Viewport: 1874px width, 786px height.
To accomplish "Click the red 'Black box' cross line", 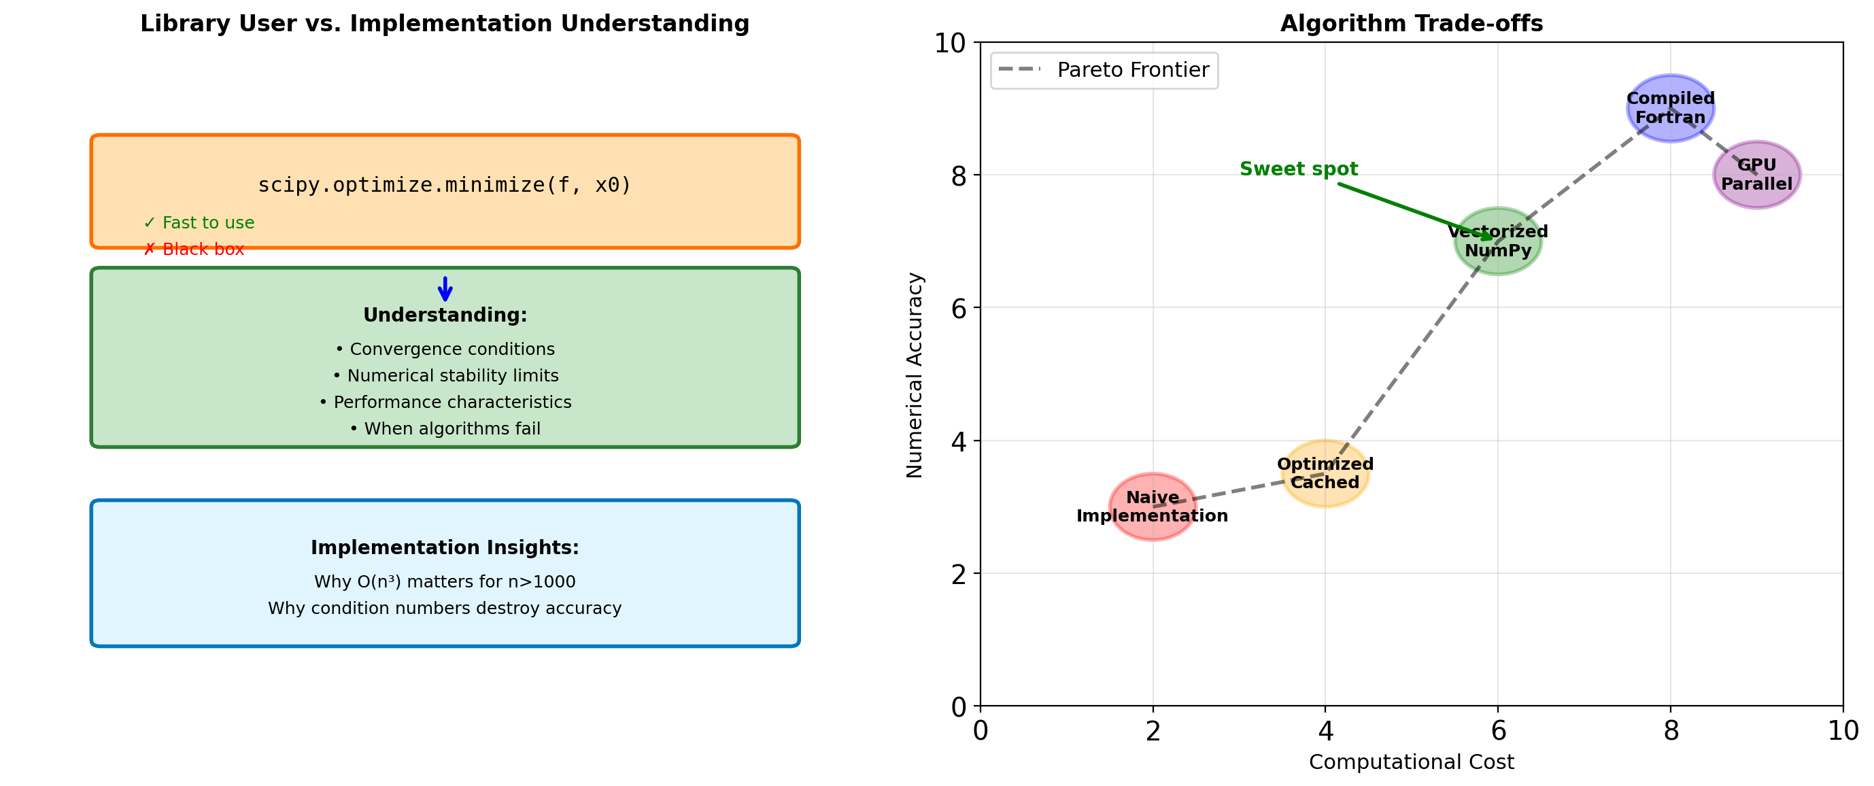I will [x=194, y=250].
